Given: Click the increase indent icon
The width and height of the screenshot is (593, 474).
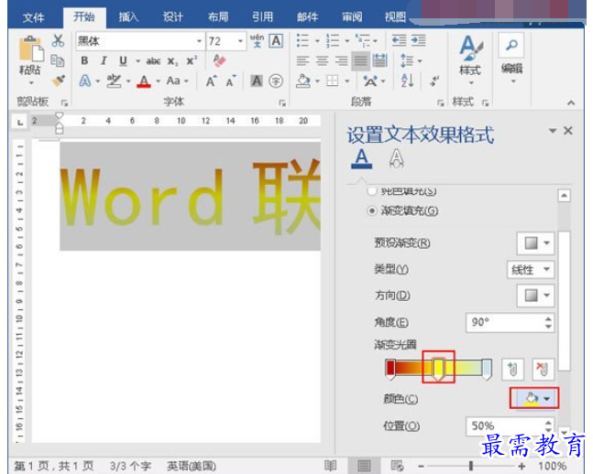Looking at the screenshot, I should tap(419, 40).
